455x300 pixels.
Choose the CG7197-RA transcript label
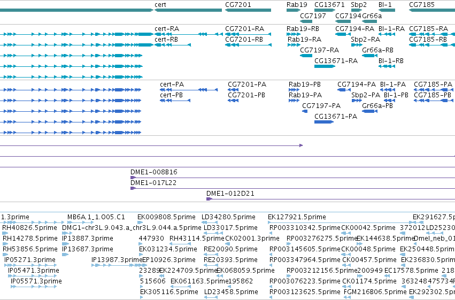coord(320,50)
